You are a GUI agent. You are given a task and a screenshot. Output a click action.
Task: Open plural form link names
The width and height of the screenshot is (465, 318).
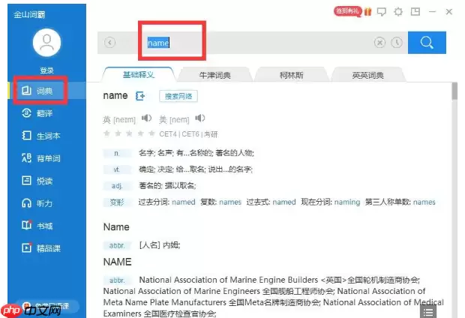(x=230, y=202)
